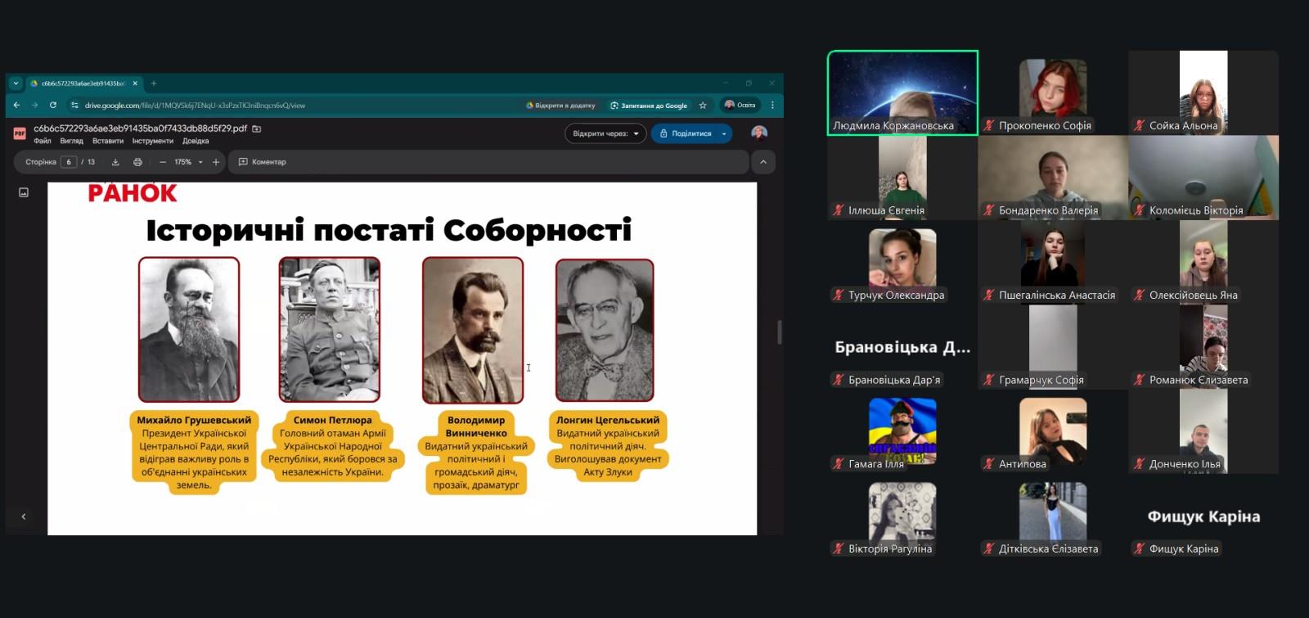Click the large 'Фищук Каріна' name text
Screen dimensions: 1309x618
(1203, 517)
